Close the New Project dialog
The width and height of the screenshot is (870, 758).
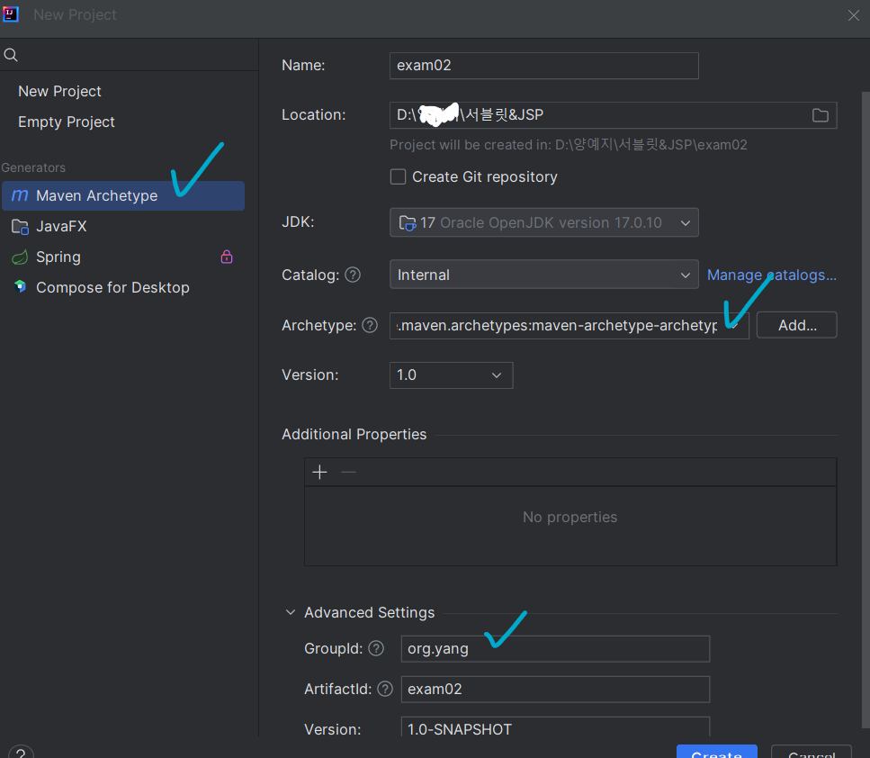point(853,15)
